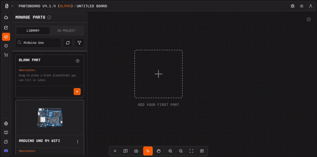Switch to the In Project tab
The width and height of the screenshot is (317, 157).
tap(66, 31)
